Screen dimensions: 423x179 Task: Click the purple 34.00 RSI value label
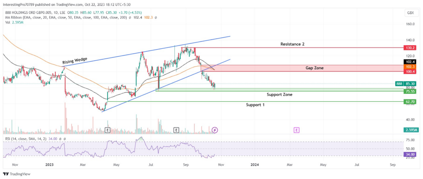pyautogui.click(x=409, y=155)
